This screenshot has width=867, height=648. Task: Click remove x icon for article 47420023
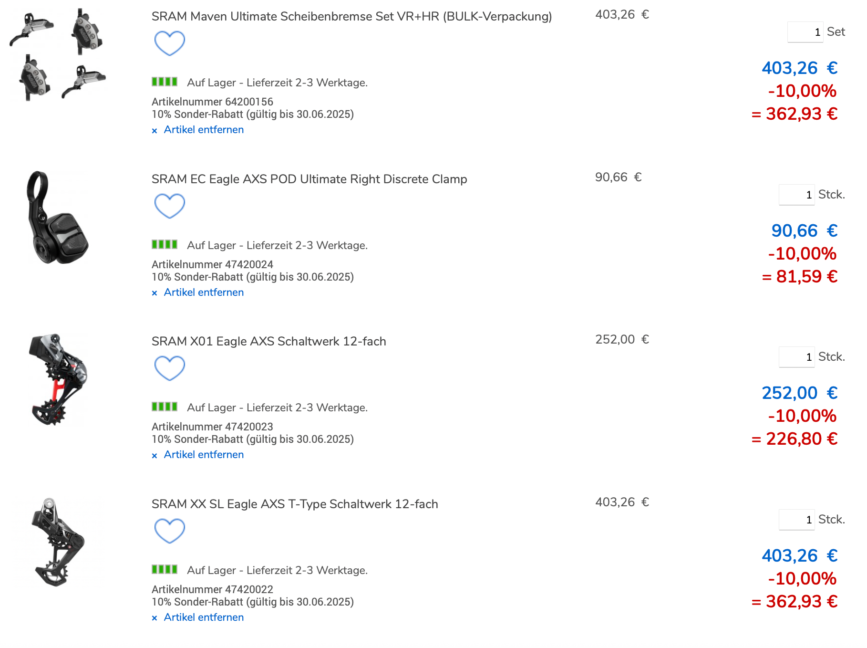[x=155, y=456]
